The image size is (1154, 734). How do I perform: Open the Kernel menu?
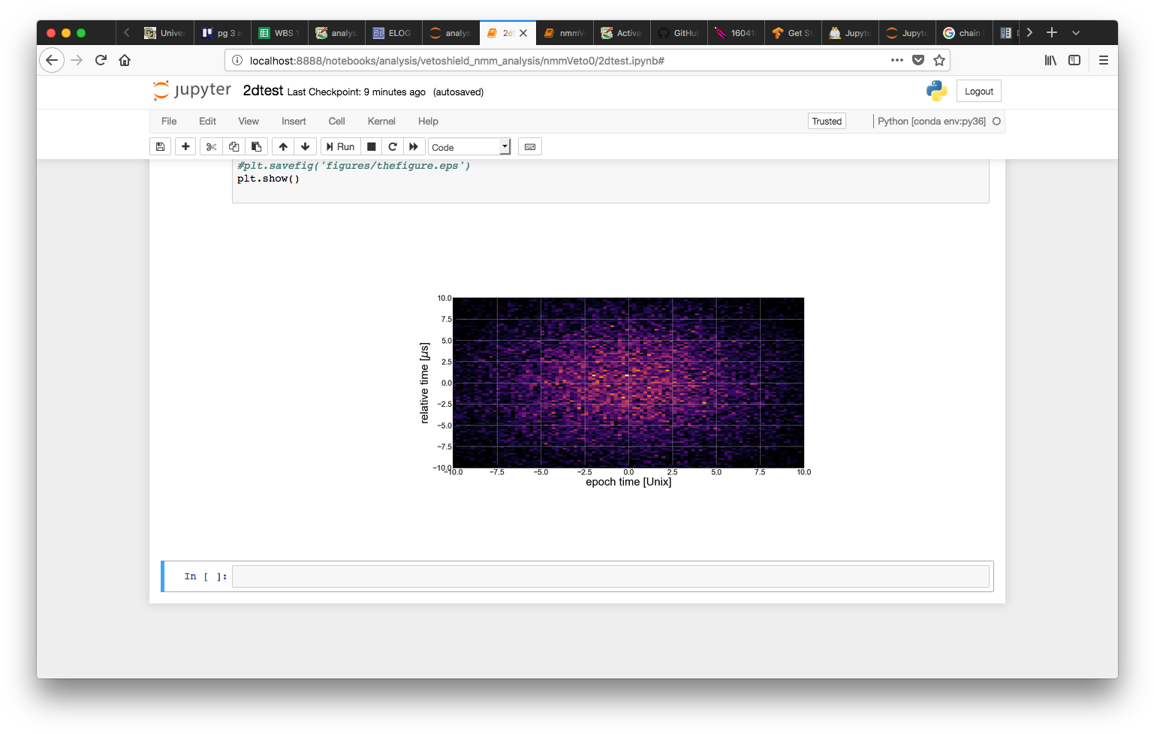pyautogui.click(x=381, y=121)
